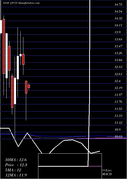This screenshot has width=127, height=179.
Task: Click the <<Live MACD label
Action: click(107, 172)
